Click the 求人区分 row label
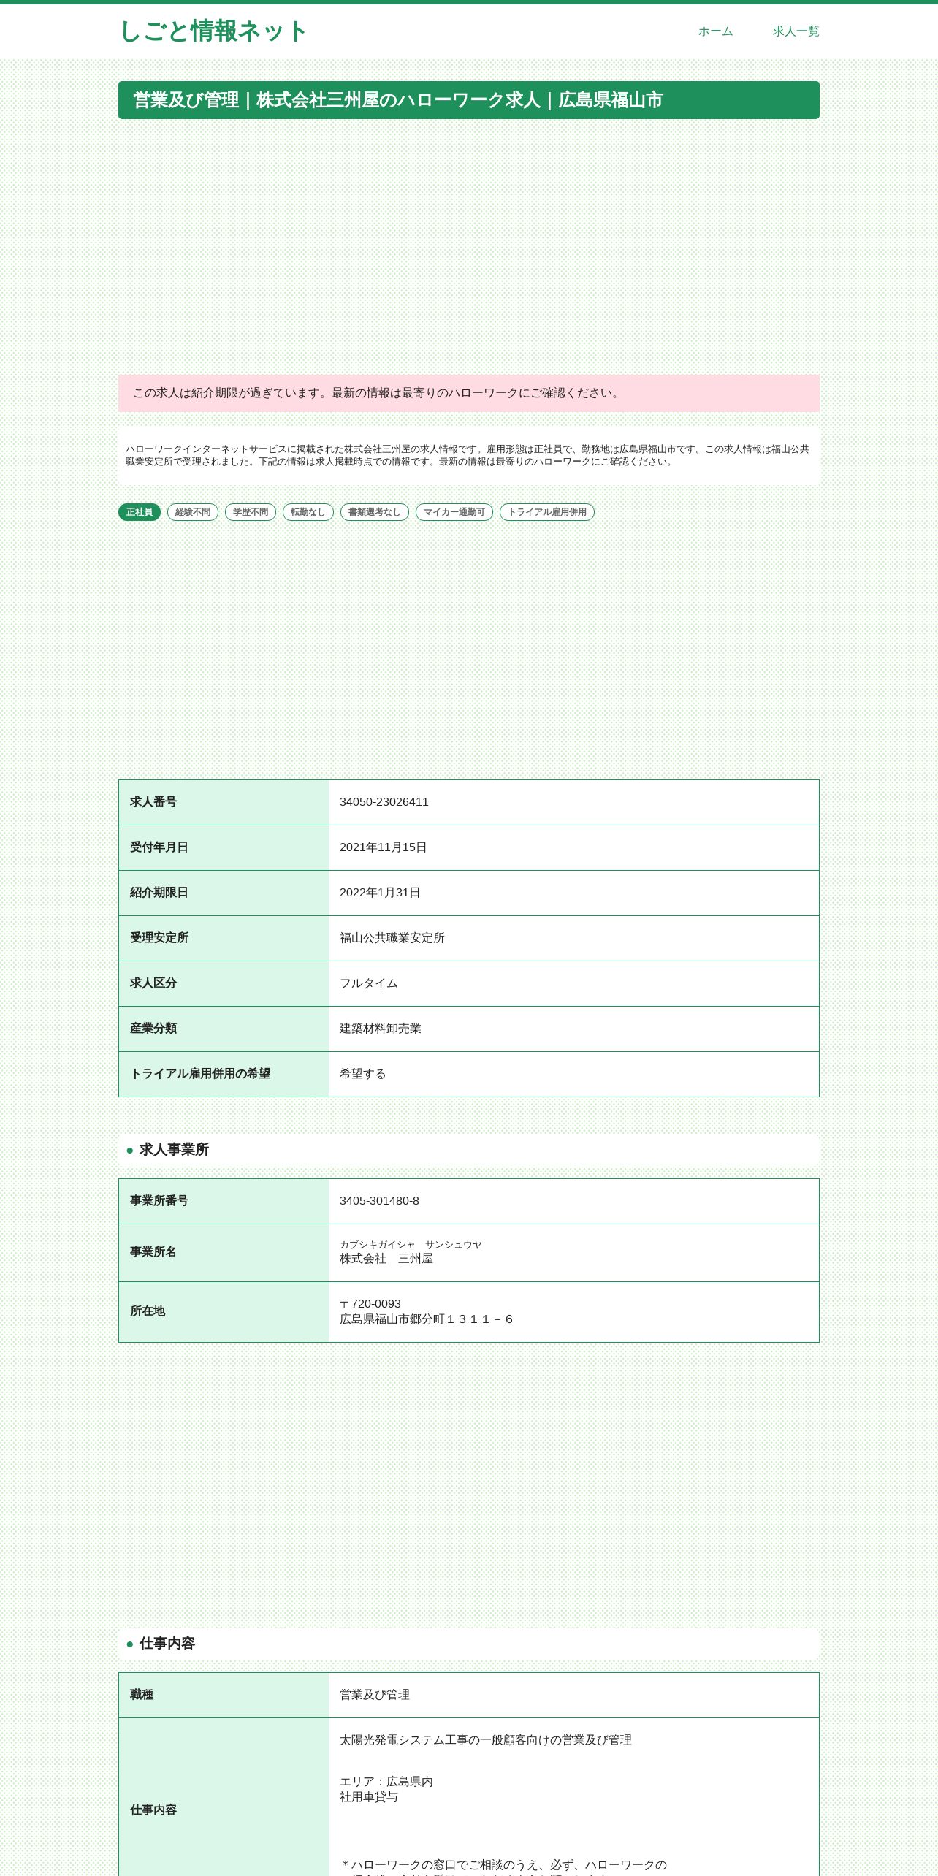 [x=153, y=983]
